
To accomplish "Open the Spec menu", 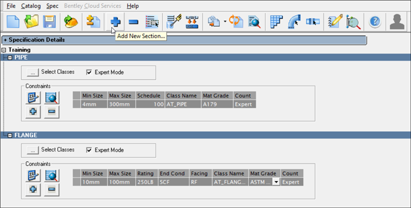I will pyautogui.click(x=52, y=6).
